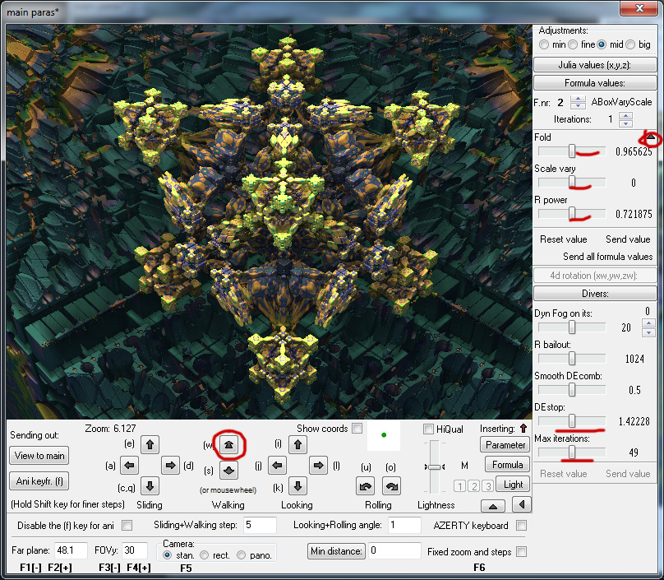
Task: Click the clockwise Rolling icon (o)
Action: coord(391,486)
